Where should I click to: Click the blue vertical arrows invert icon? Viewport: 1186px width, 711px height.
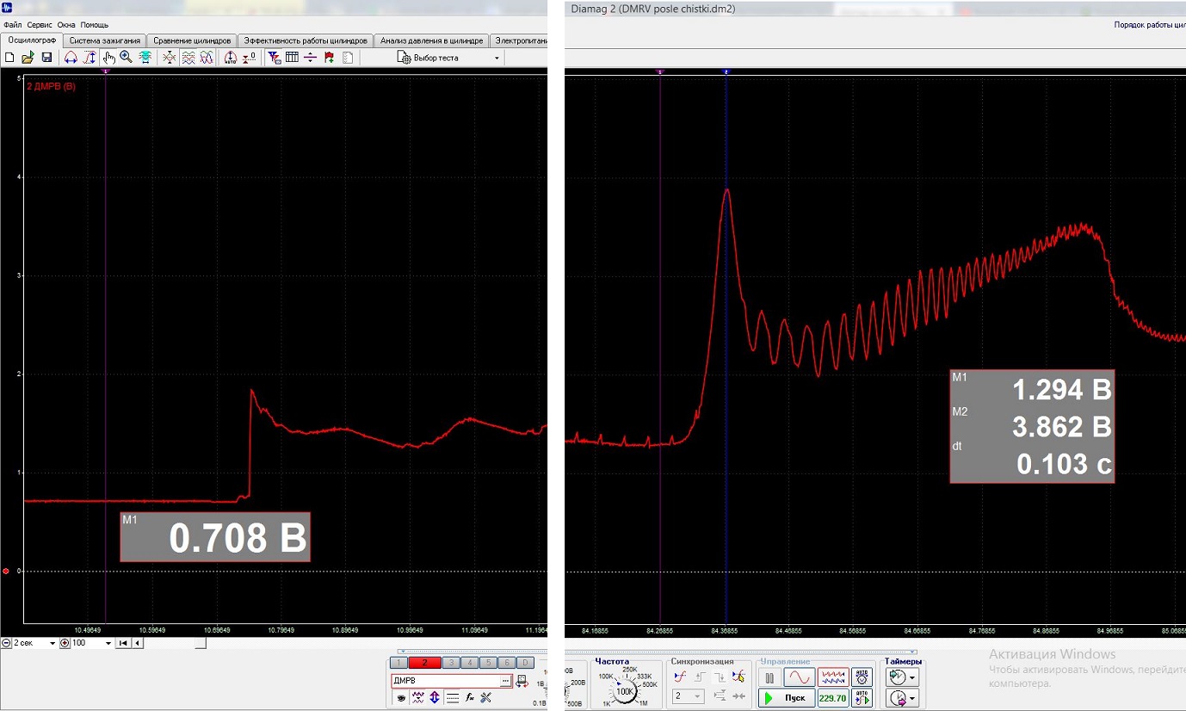(x=435, y=698)
